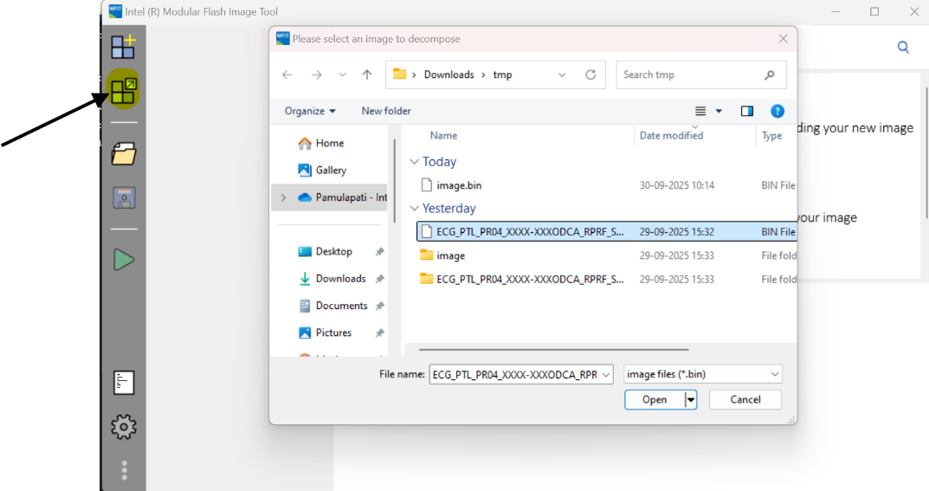The image size is (929, 491).
Task: Refresh the tmp folder listing
Action: [590, 74]
